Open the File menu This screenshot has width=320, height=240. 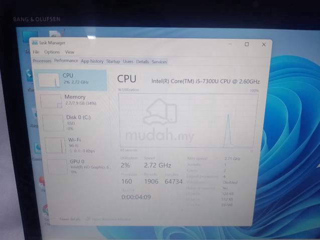point(36,52)
